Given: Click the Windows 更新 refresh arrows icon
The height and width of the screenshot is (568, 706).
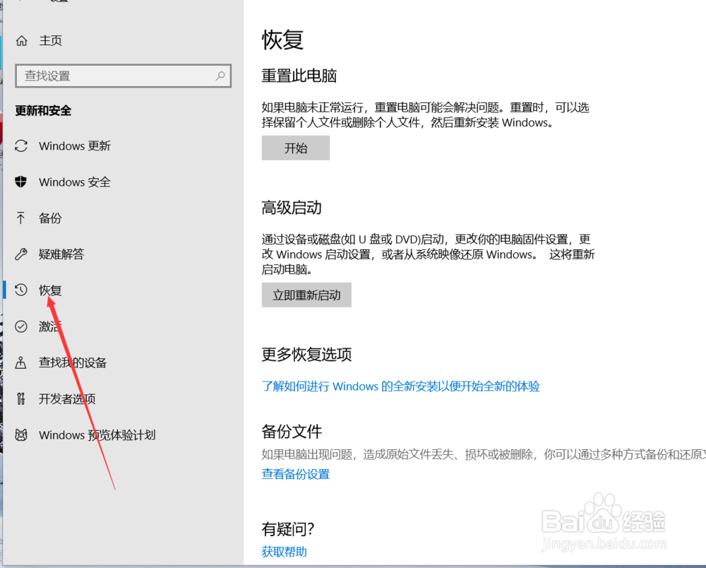Looking at the screenshot, I should [21, 146].
